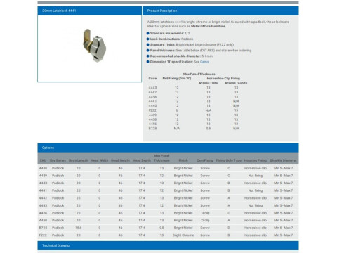Click fixing hole type 'D' in B728 row
The image size is (337, 253).
229,228
